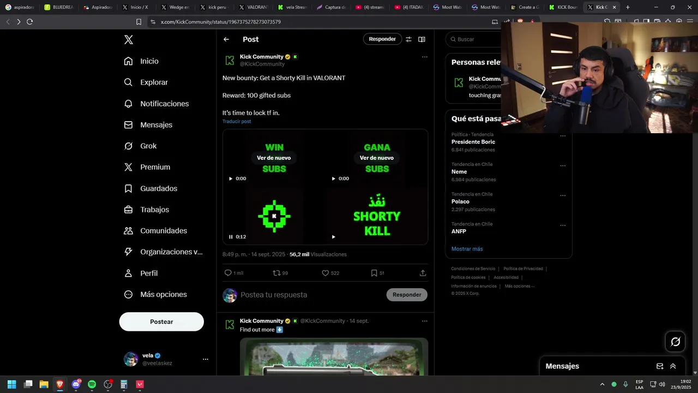Open the Guardados bookmark icon in sidebar

pyautogui.click(x=128, y=188)
